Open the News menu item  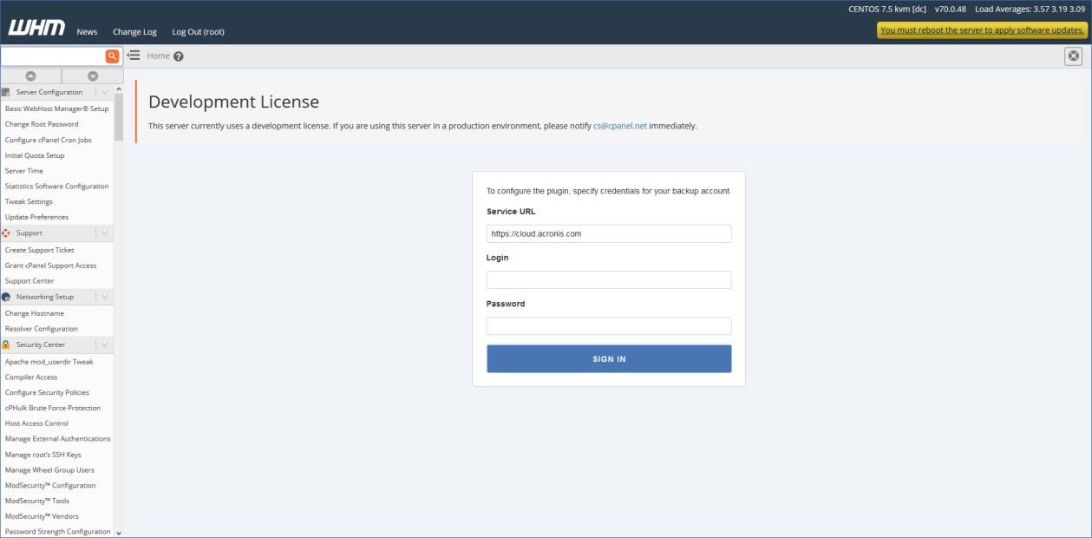click(x=87, y=32)
